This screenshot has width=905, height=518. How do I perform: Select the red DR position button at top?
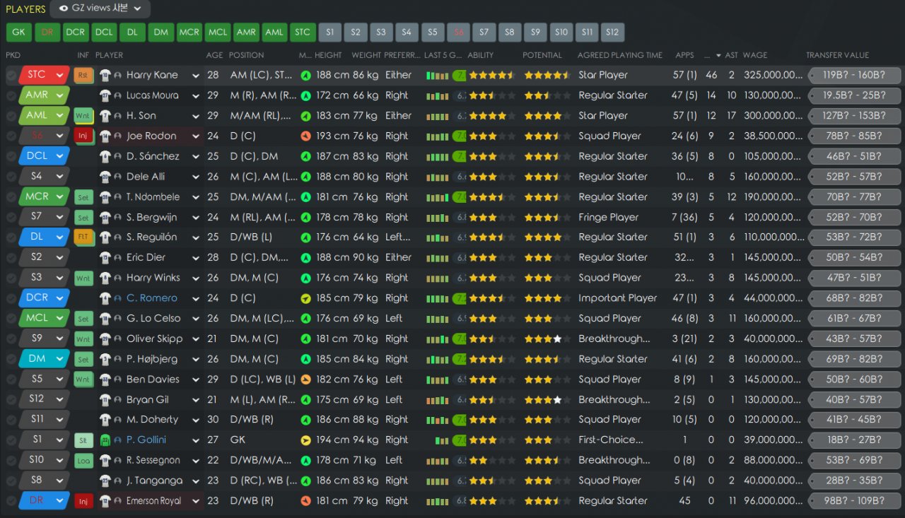(47, 32)
